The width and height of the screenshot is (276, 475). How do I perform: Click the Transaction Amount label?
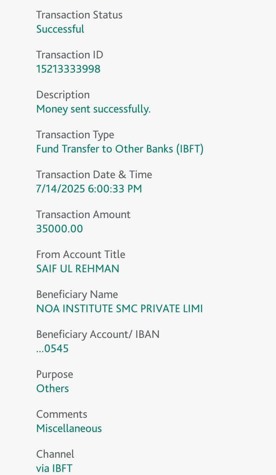83,215
